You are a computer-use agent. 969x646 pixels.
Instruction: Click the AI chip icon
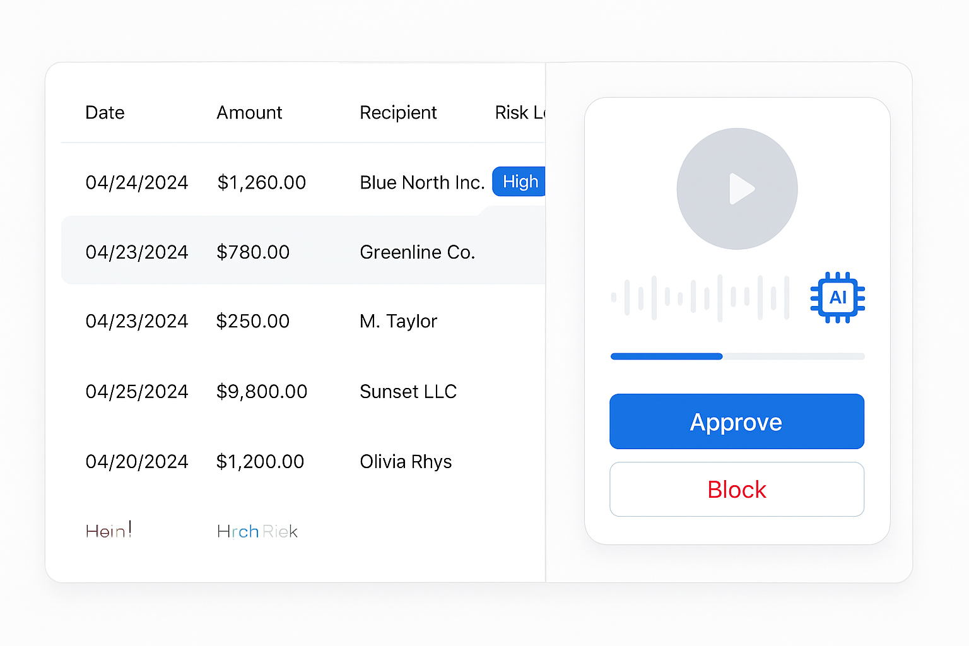tap(838, 297)
